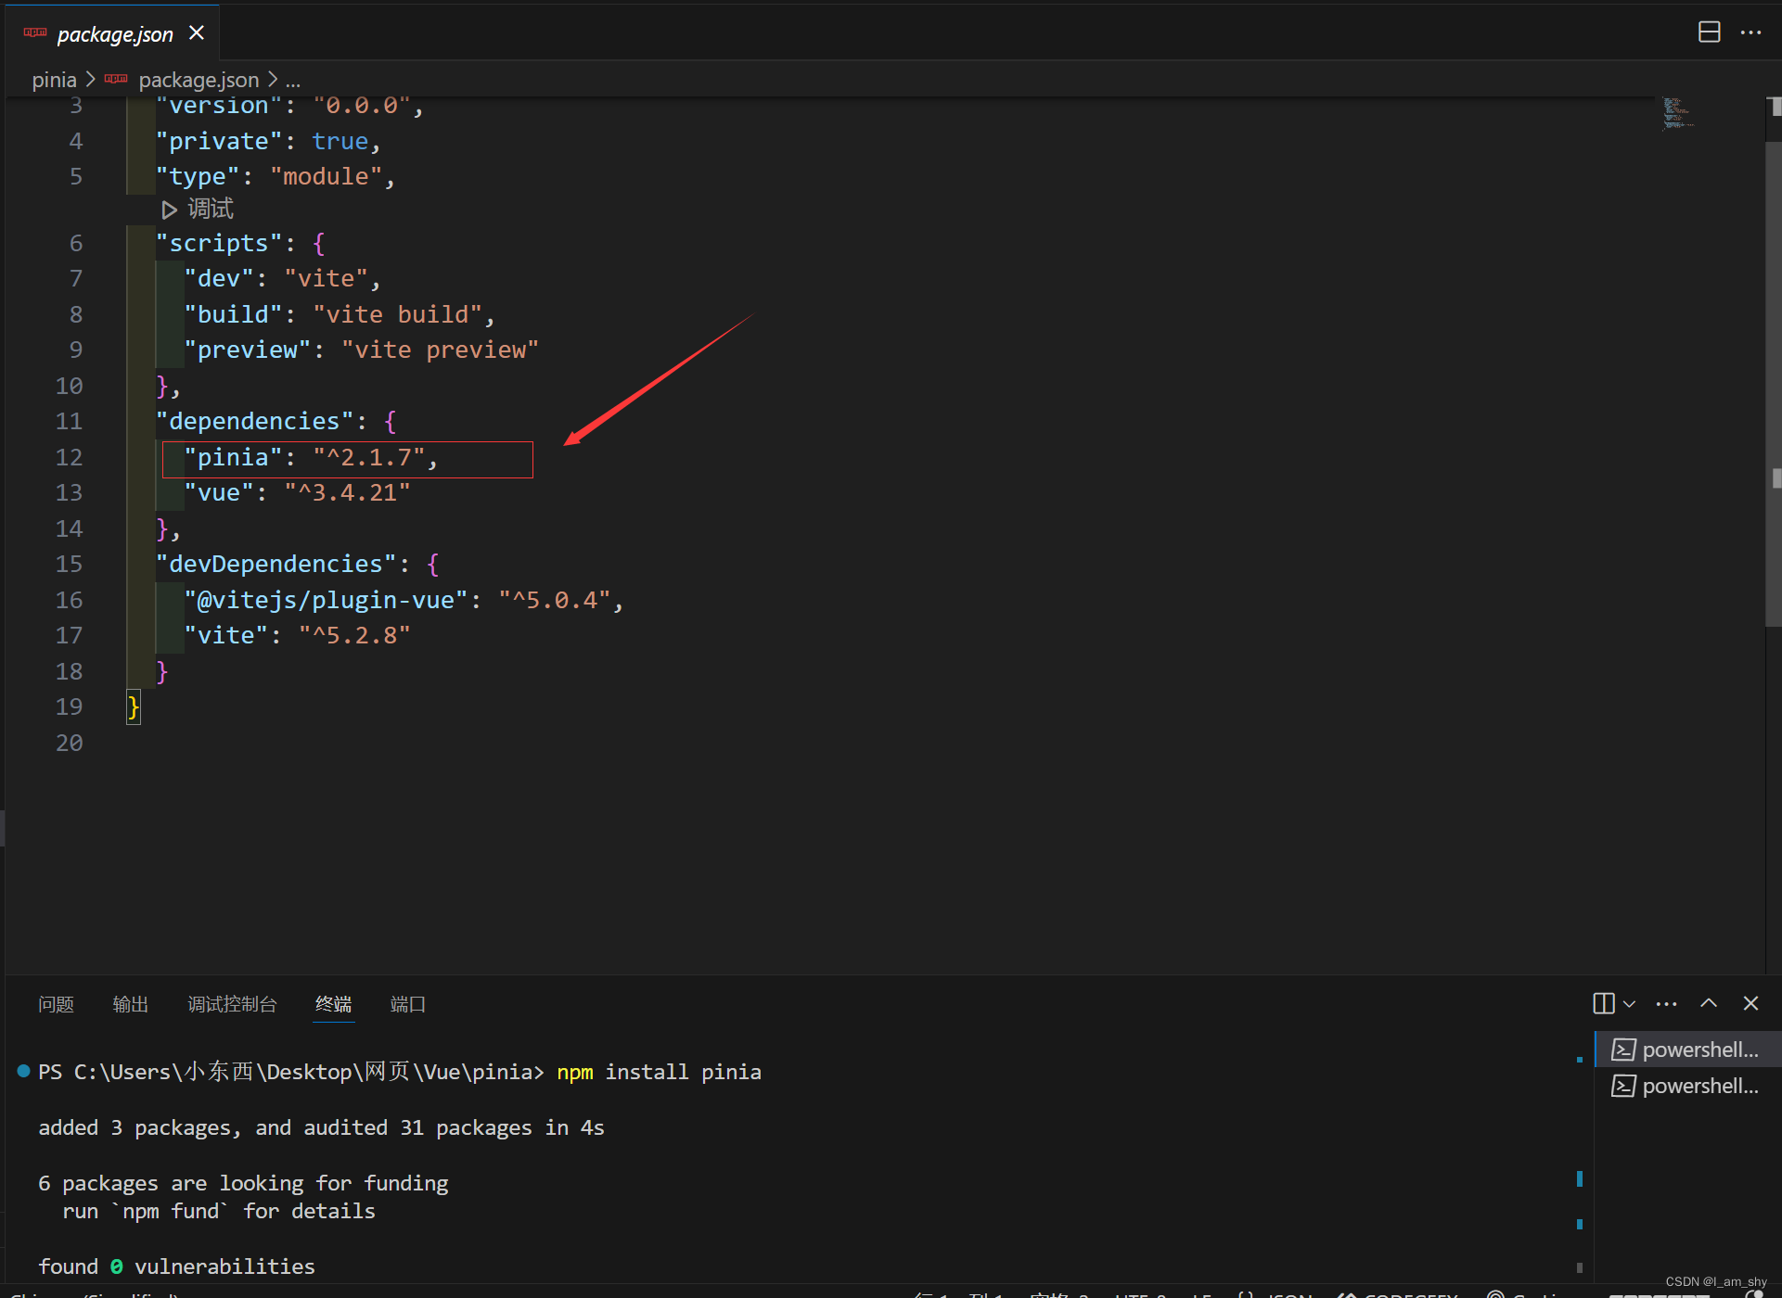The height and width of the screenshot is (1298, 1782).
Task: Close the terminal panel
Action: [x=1750, y=1003]
